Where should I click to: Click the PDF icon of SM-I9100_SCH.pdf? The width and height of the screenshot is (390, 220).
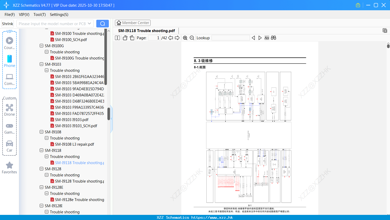tap(52, 39)
